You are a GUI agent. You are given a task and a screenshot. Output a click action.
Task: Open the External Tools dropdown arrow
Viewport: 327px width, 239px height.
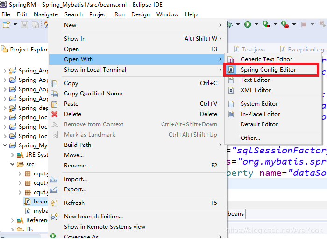pyautogui.click(x=294, y=24)
